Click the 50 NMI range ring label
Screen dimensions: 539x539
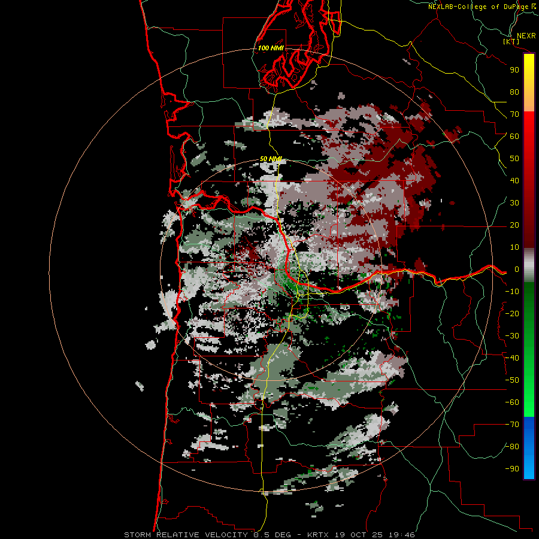pos(271,159)
